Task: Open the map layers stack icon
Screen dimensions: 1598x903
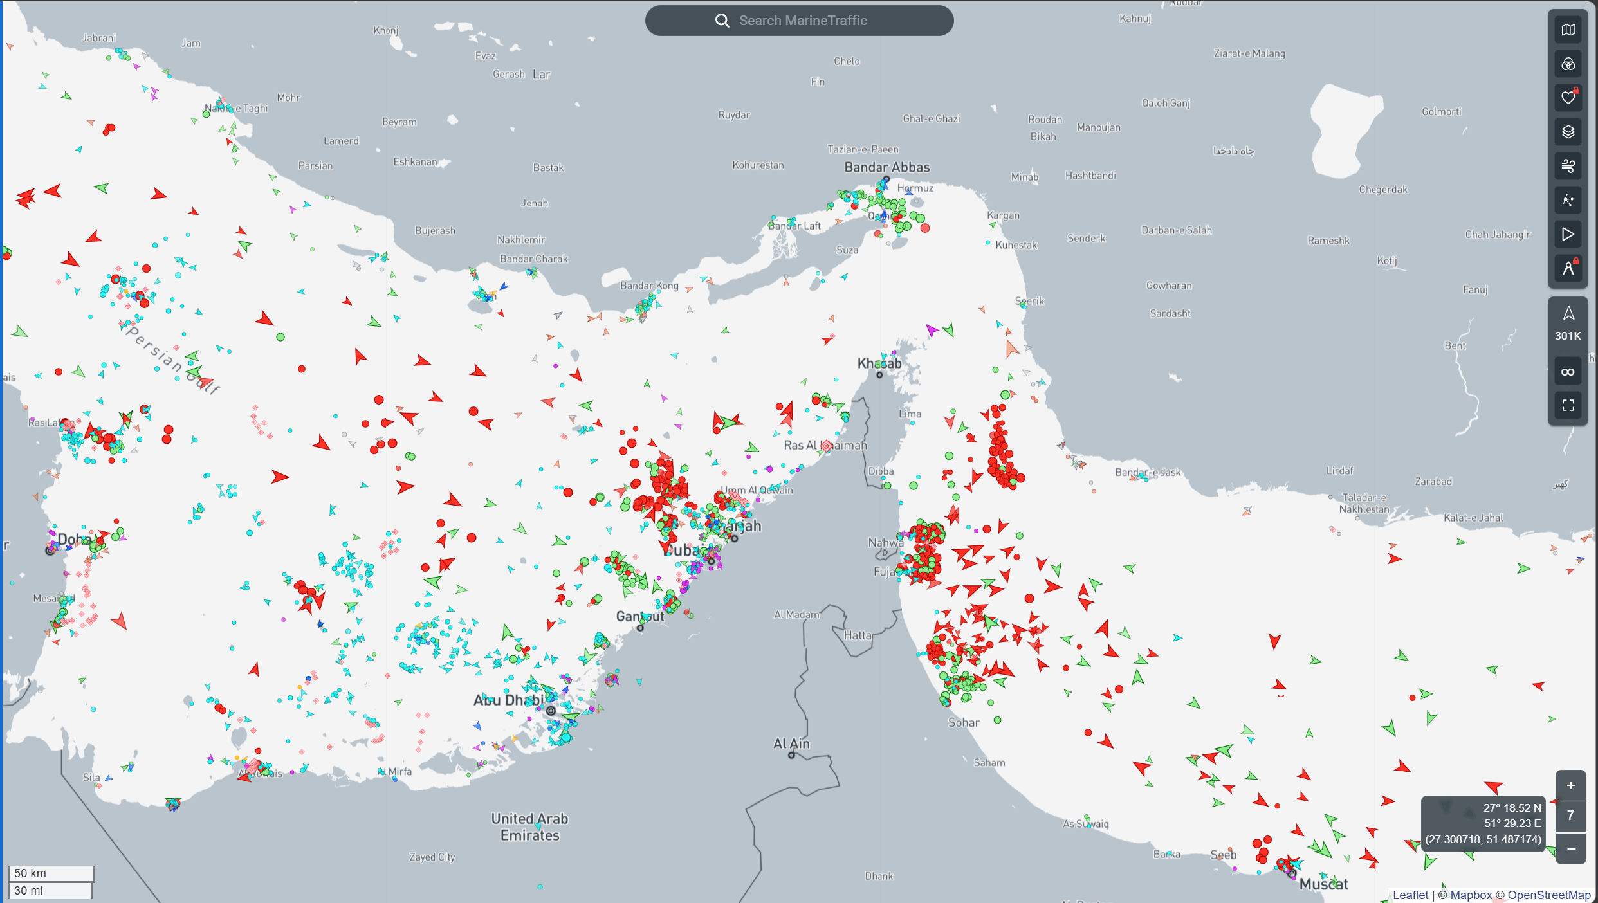Action: click(1568, 132)
